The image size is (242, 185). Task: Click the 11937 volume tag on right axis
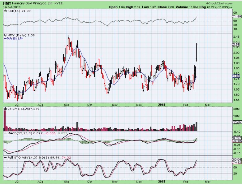pyautogui.click(x=237, y=122)
